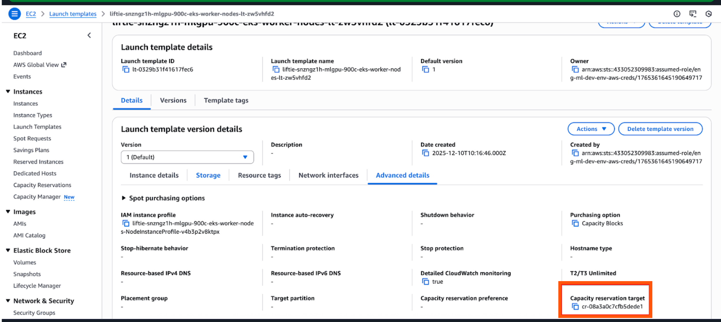Viewport: 721px width, 322px height.
Task: Collapse the EC2 side navigation panel
Action: 89,35
